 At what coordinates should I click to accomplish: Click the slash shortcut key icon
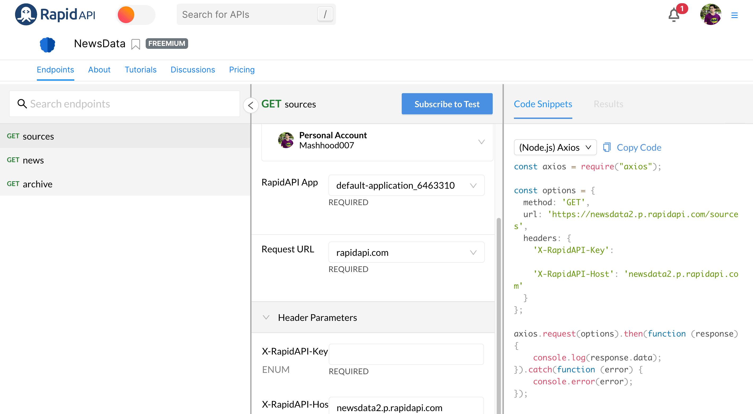tap(325, 14)
